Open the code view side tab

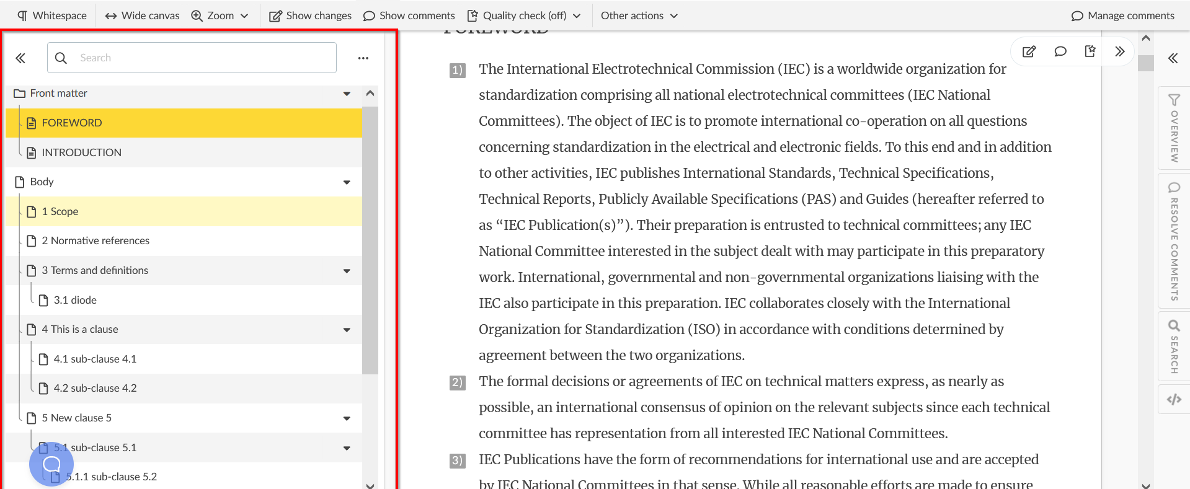click(x=1174, y=399)
